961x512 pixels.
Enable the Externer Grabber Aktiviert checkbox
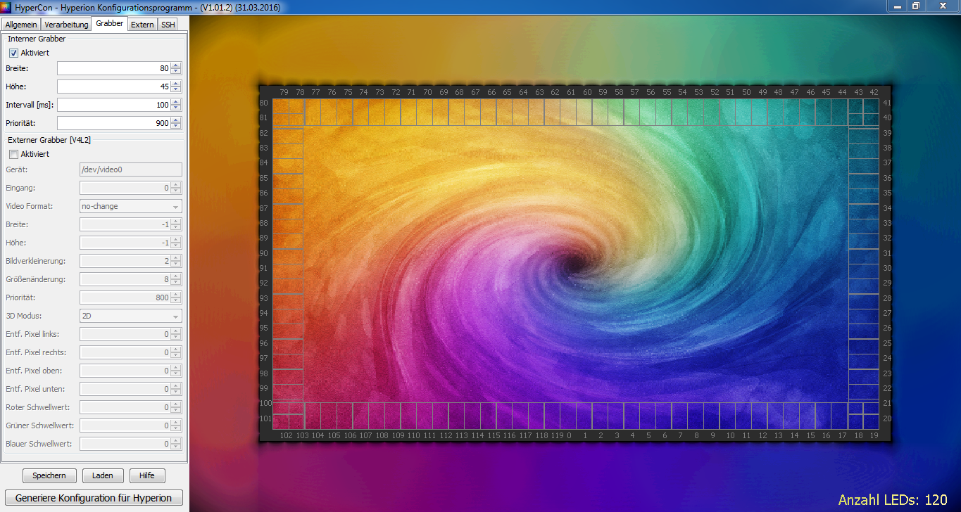13,154
